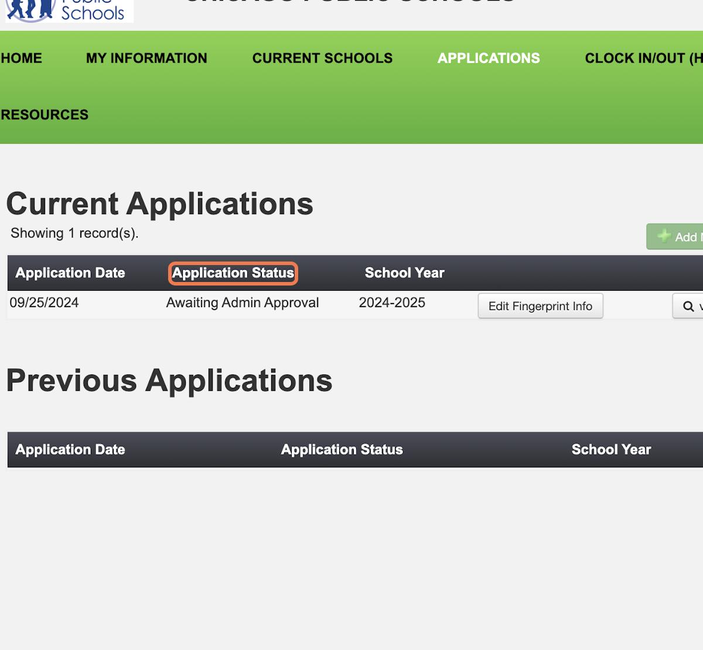
Task: Click School Year header in Previous Applications
Action: (611, 450)
